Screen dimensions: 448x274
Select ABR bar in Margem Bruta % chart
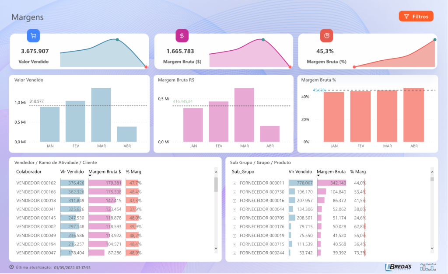coord(414,115)
